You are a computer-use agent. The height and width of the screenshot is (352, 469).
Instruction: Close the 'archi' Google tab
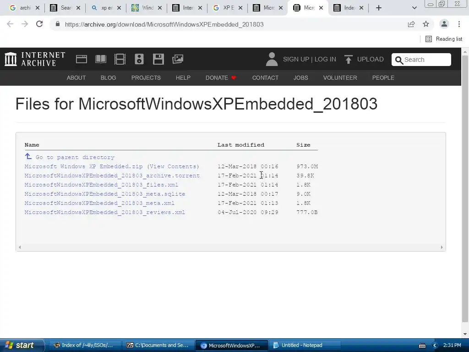38,8
